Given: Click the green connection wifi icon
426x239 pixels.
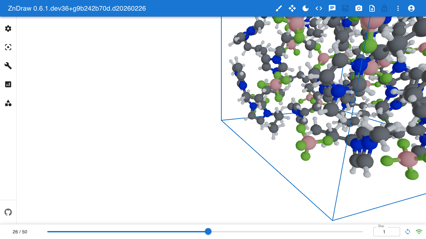Looking at the screenshot, I should (419, 232).
